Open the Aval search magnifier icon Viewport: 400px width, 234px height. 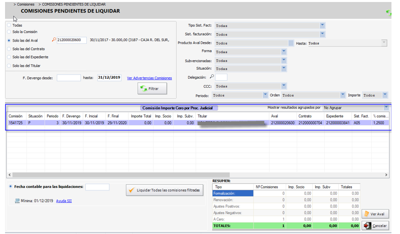(x=54, y=40)
